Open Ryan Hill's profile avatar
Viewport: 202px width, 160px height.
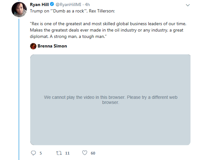point(19,10)
